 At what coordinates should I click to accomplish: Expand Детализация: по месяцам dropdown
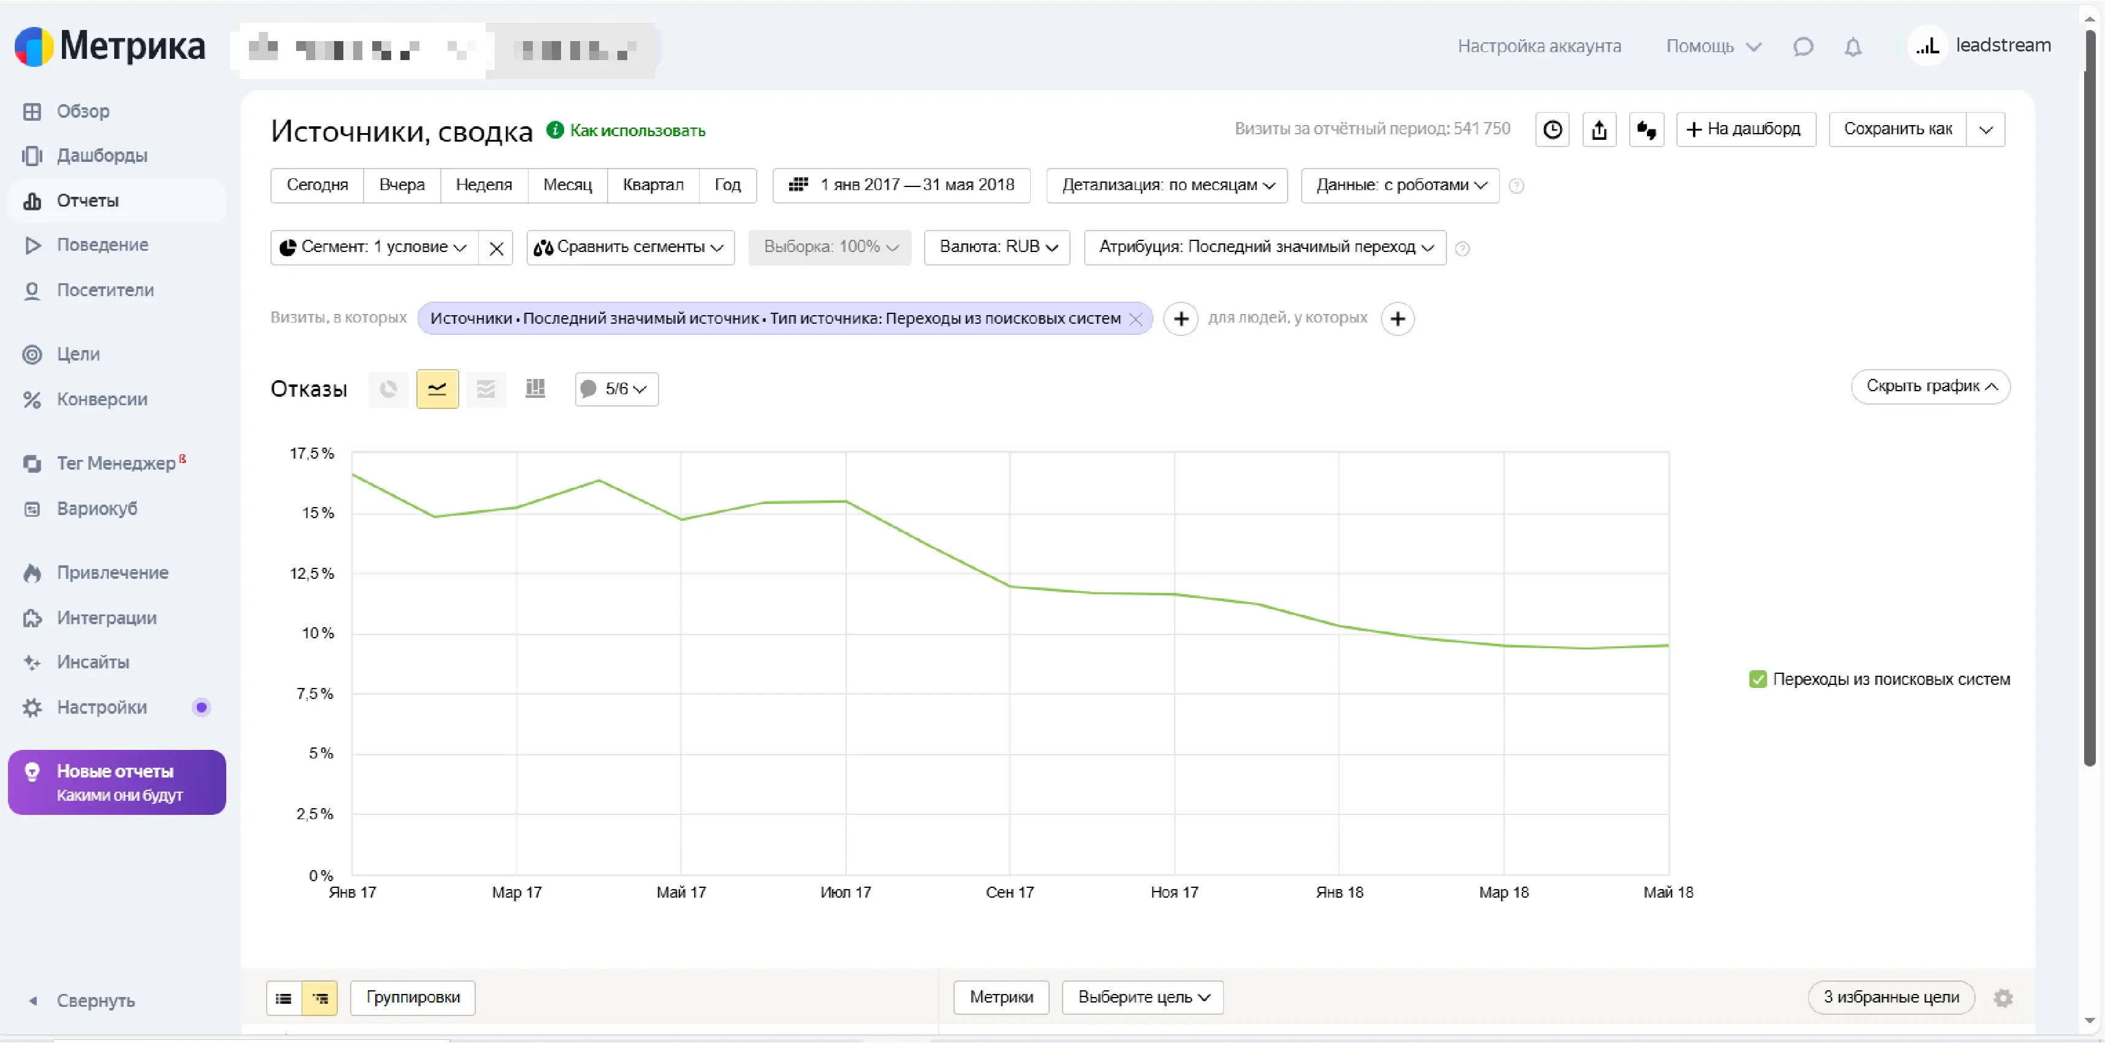tap(1167, 186)
